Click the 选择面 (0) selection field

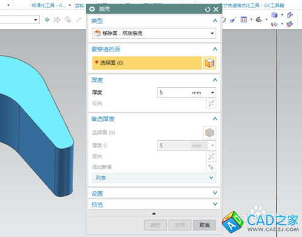147,63
